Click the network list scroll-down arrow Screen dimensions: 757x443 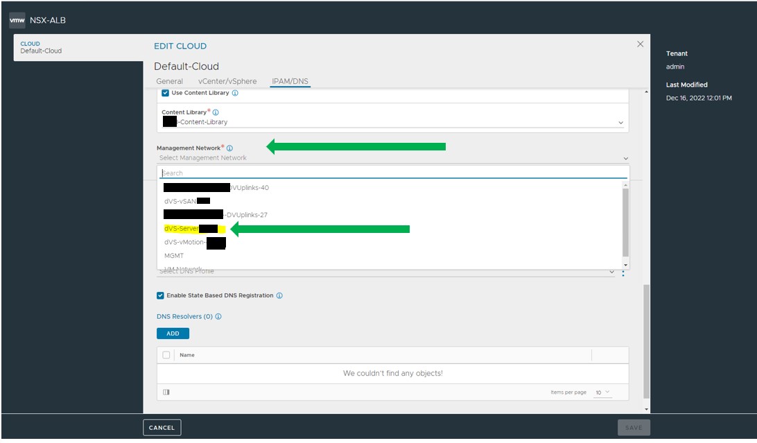pos(626,265)
